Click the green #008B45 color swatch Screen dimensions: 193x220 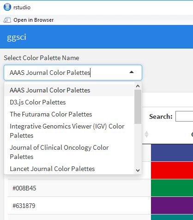pos(172,188)
